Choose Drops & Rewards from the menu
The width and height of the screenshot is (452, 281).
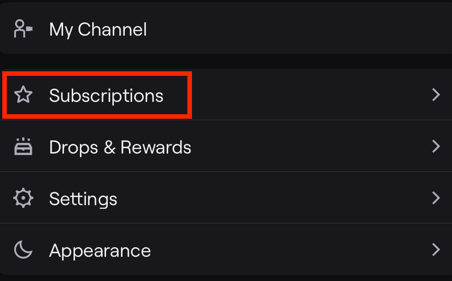point(120,147)
